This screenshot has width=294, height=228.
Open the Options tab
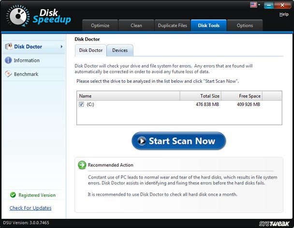tap(245, 25)
